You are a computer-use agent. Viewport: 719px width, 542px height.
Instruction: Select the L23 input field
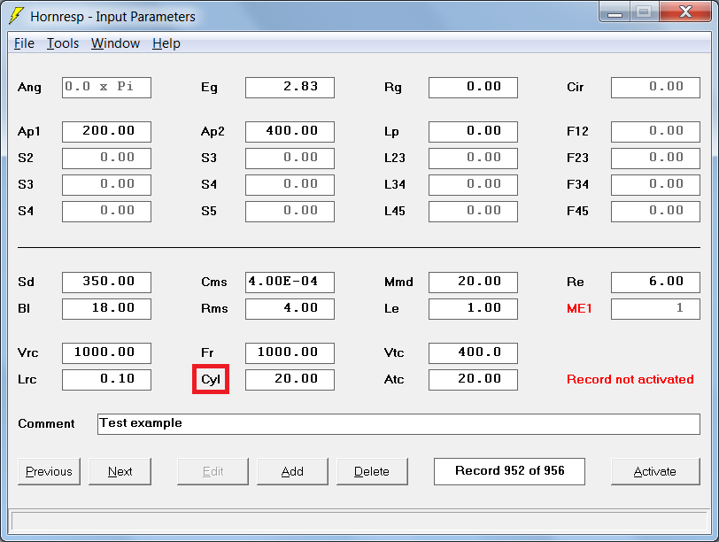click(473, 159)
